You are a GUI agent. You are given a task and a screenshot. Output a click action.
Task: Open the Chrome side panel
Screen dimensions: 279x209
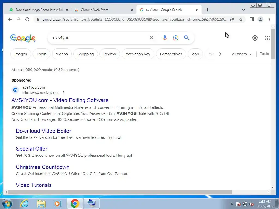tap(251, 19)
